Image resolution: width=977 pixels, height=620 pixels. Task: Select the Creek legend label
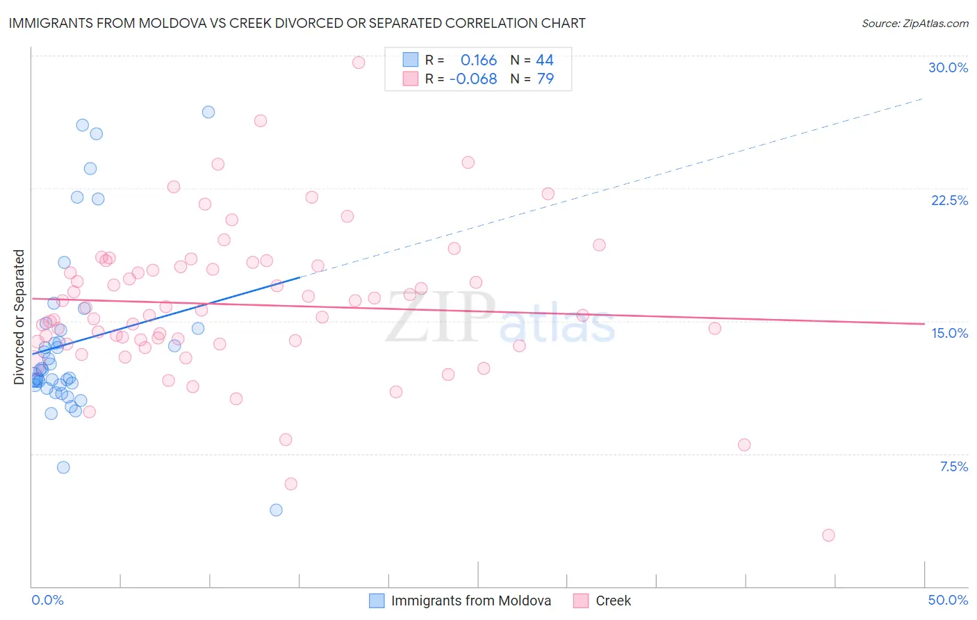614,601
